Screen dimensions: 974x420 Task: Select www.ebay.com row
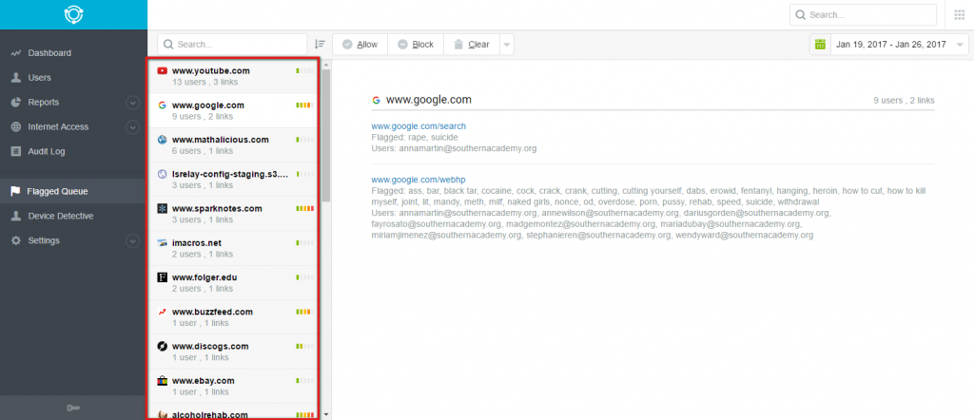(234, 386)
